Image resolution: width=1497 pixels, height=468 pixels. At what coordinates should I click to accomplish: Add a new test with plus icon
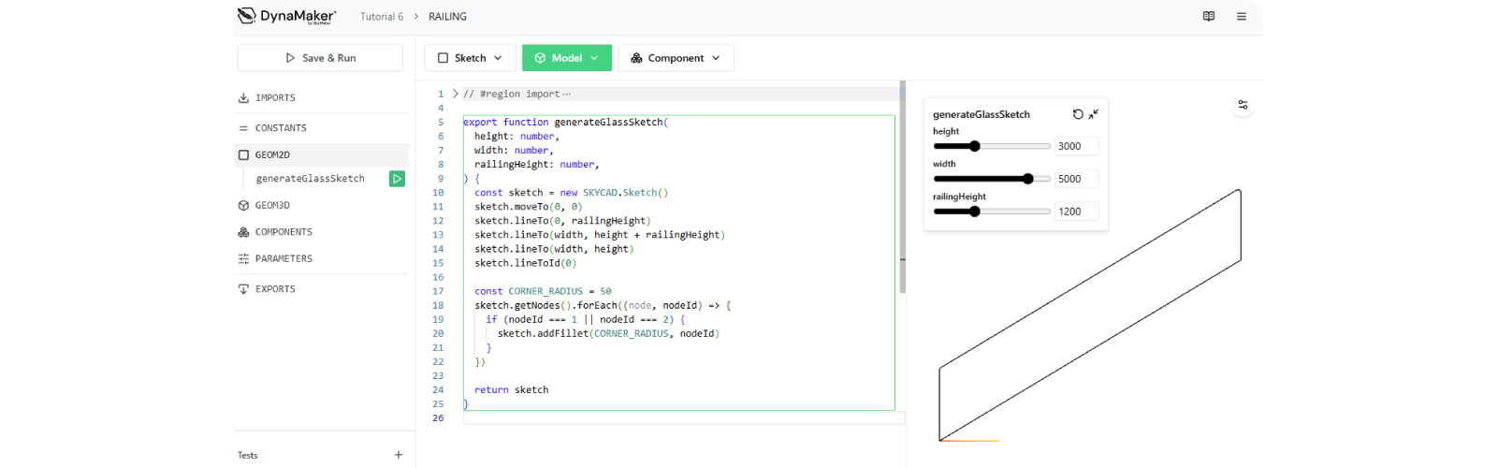click(399, 455)
